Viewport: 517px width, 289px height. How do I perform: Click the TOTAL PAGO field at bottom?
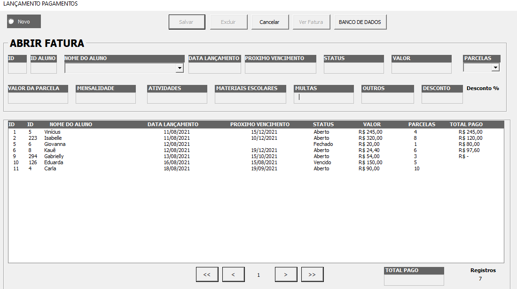coord(414,280)
